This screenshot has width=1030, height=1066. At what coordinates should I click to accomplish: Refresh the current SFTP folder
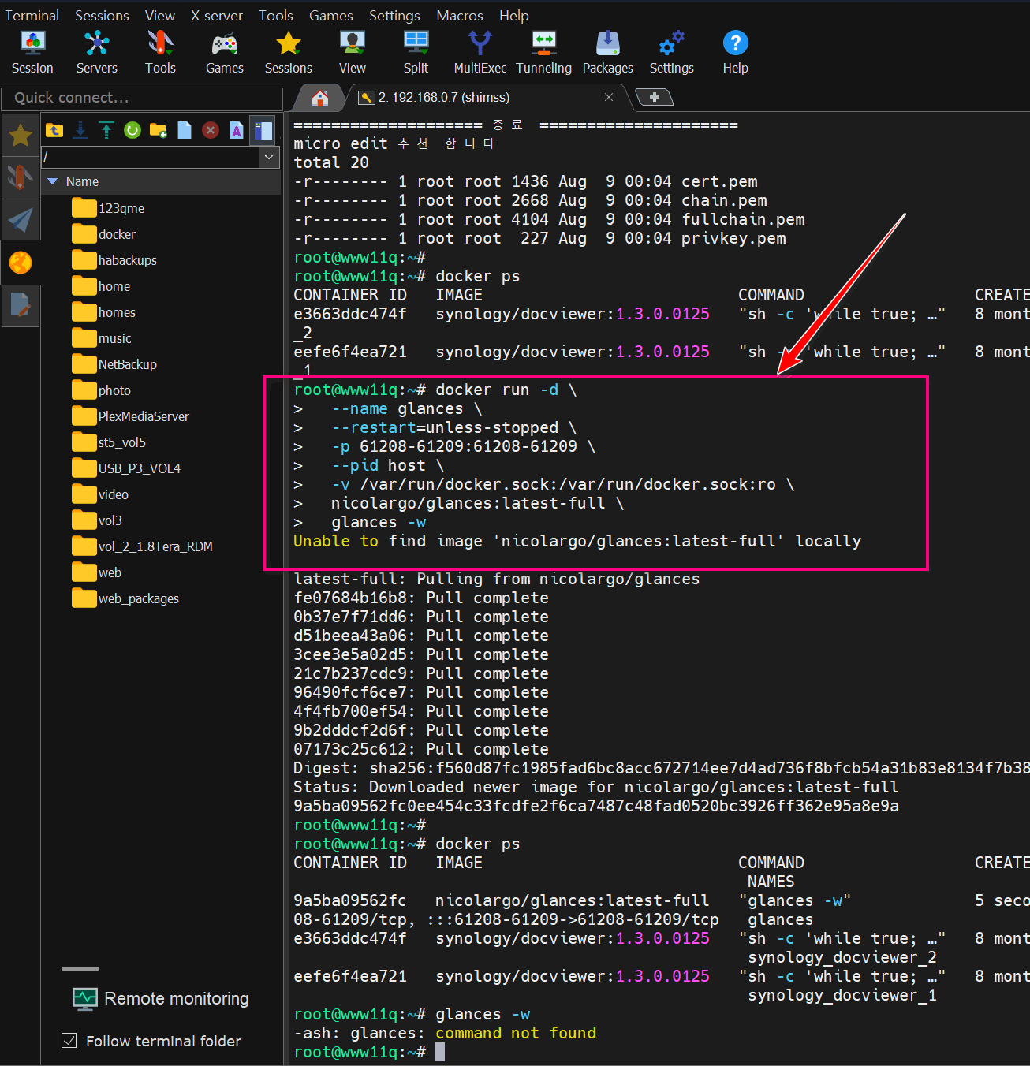(132, 130)
